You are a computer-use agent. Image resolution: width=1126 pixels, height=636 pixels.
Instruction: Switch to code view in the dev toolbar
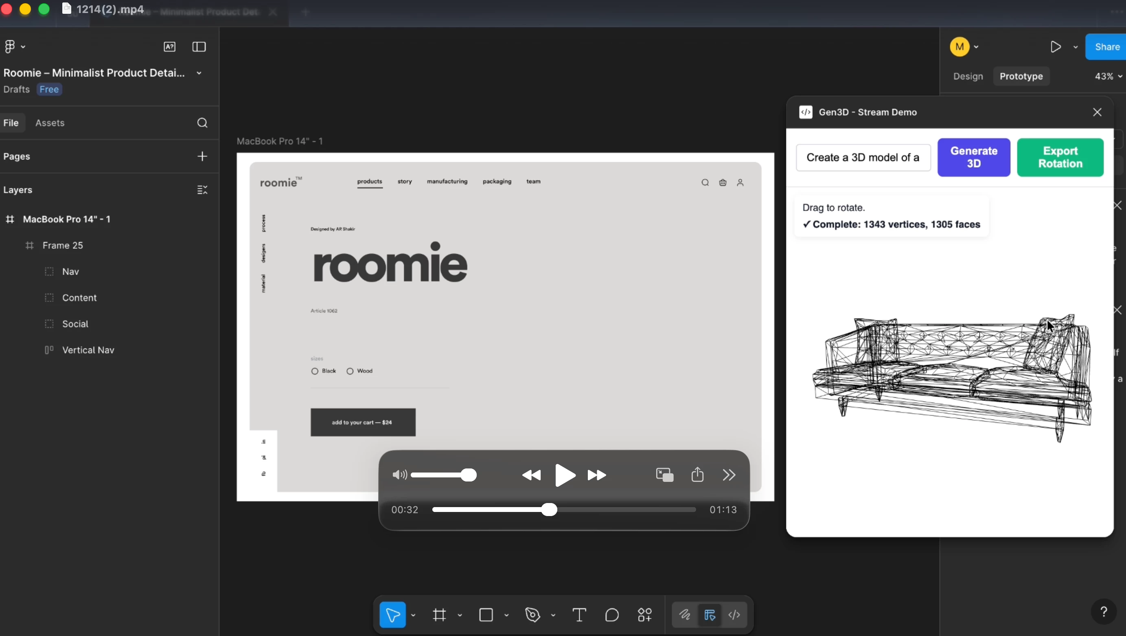click(735, 614)
